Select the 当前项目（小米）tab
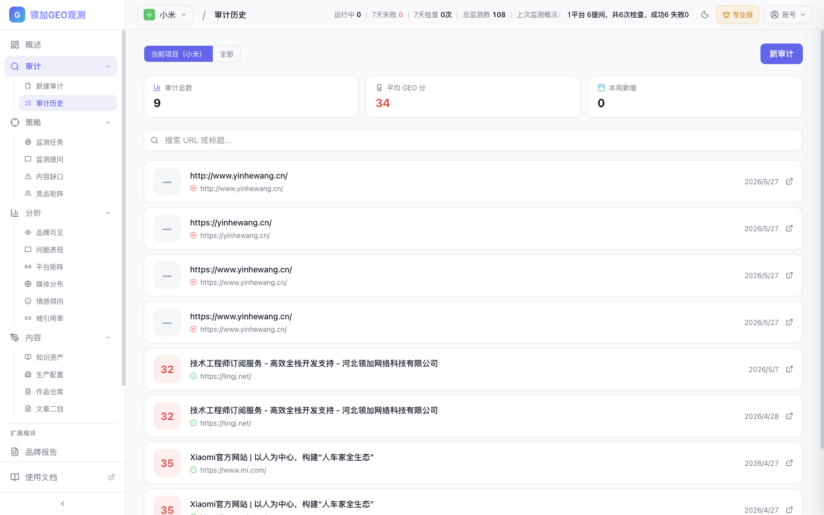This screenshot has height=515, width=824. (x=178, y=54)
